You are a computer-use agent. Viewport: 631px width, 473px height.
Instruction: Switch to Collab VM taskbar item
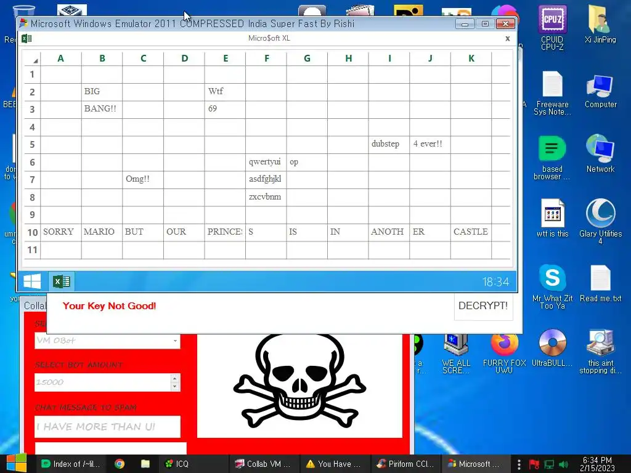coord(264,464)
